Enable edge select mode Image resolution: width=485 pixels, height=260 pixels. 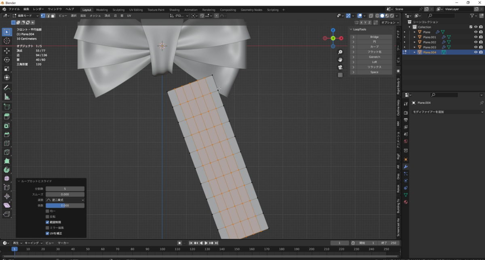[x=48, y=16]
